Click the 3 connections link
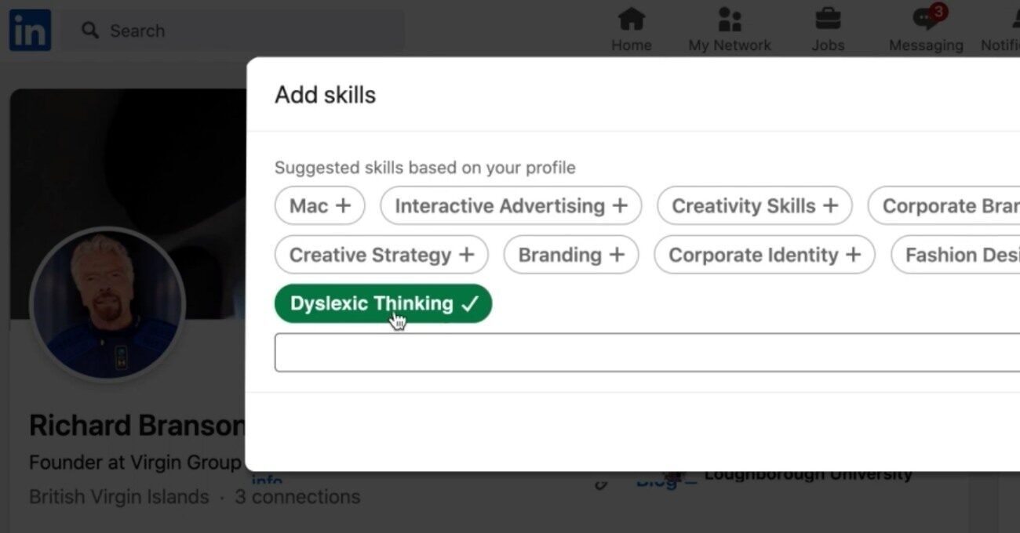This screenshot has width=1020, height=533. 297,497
